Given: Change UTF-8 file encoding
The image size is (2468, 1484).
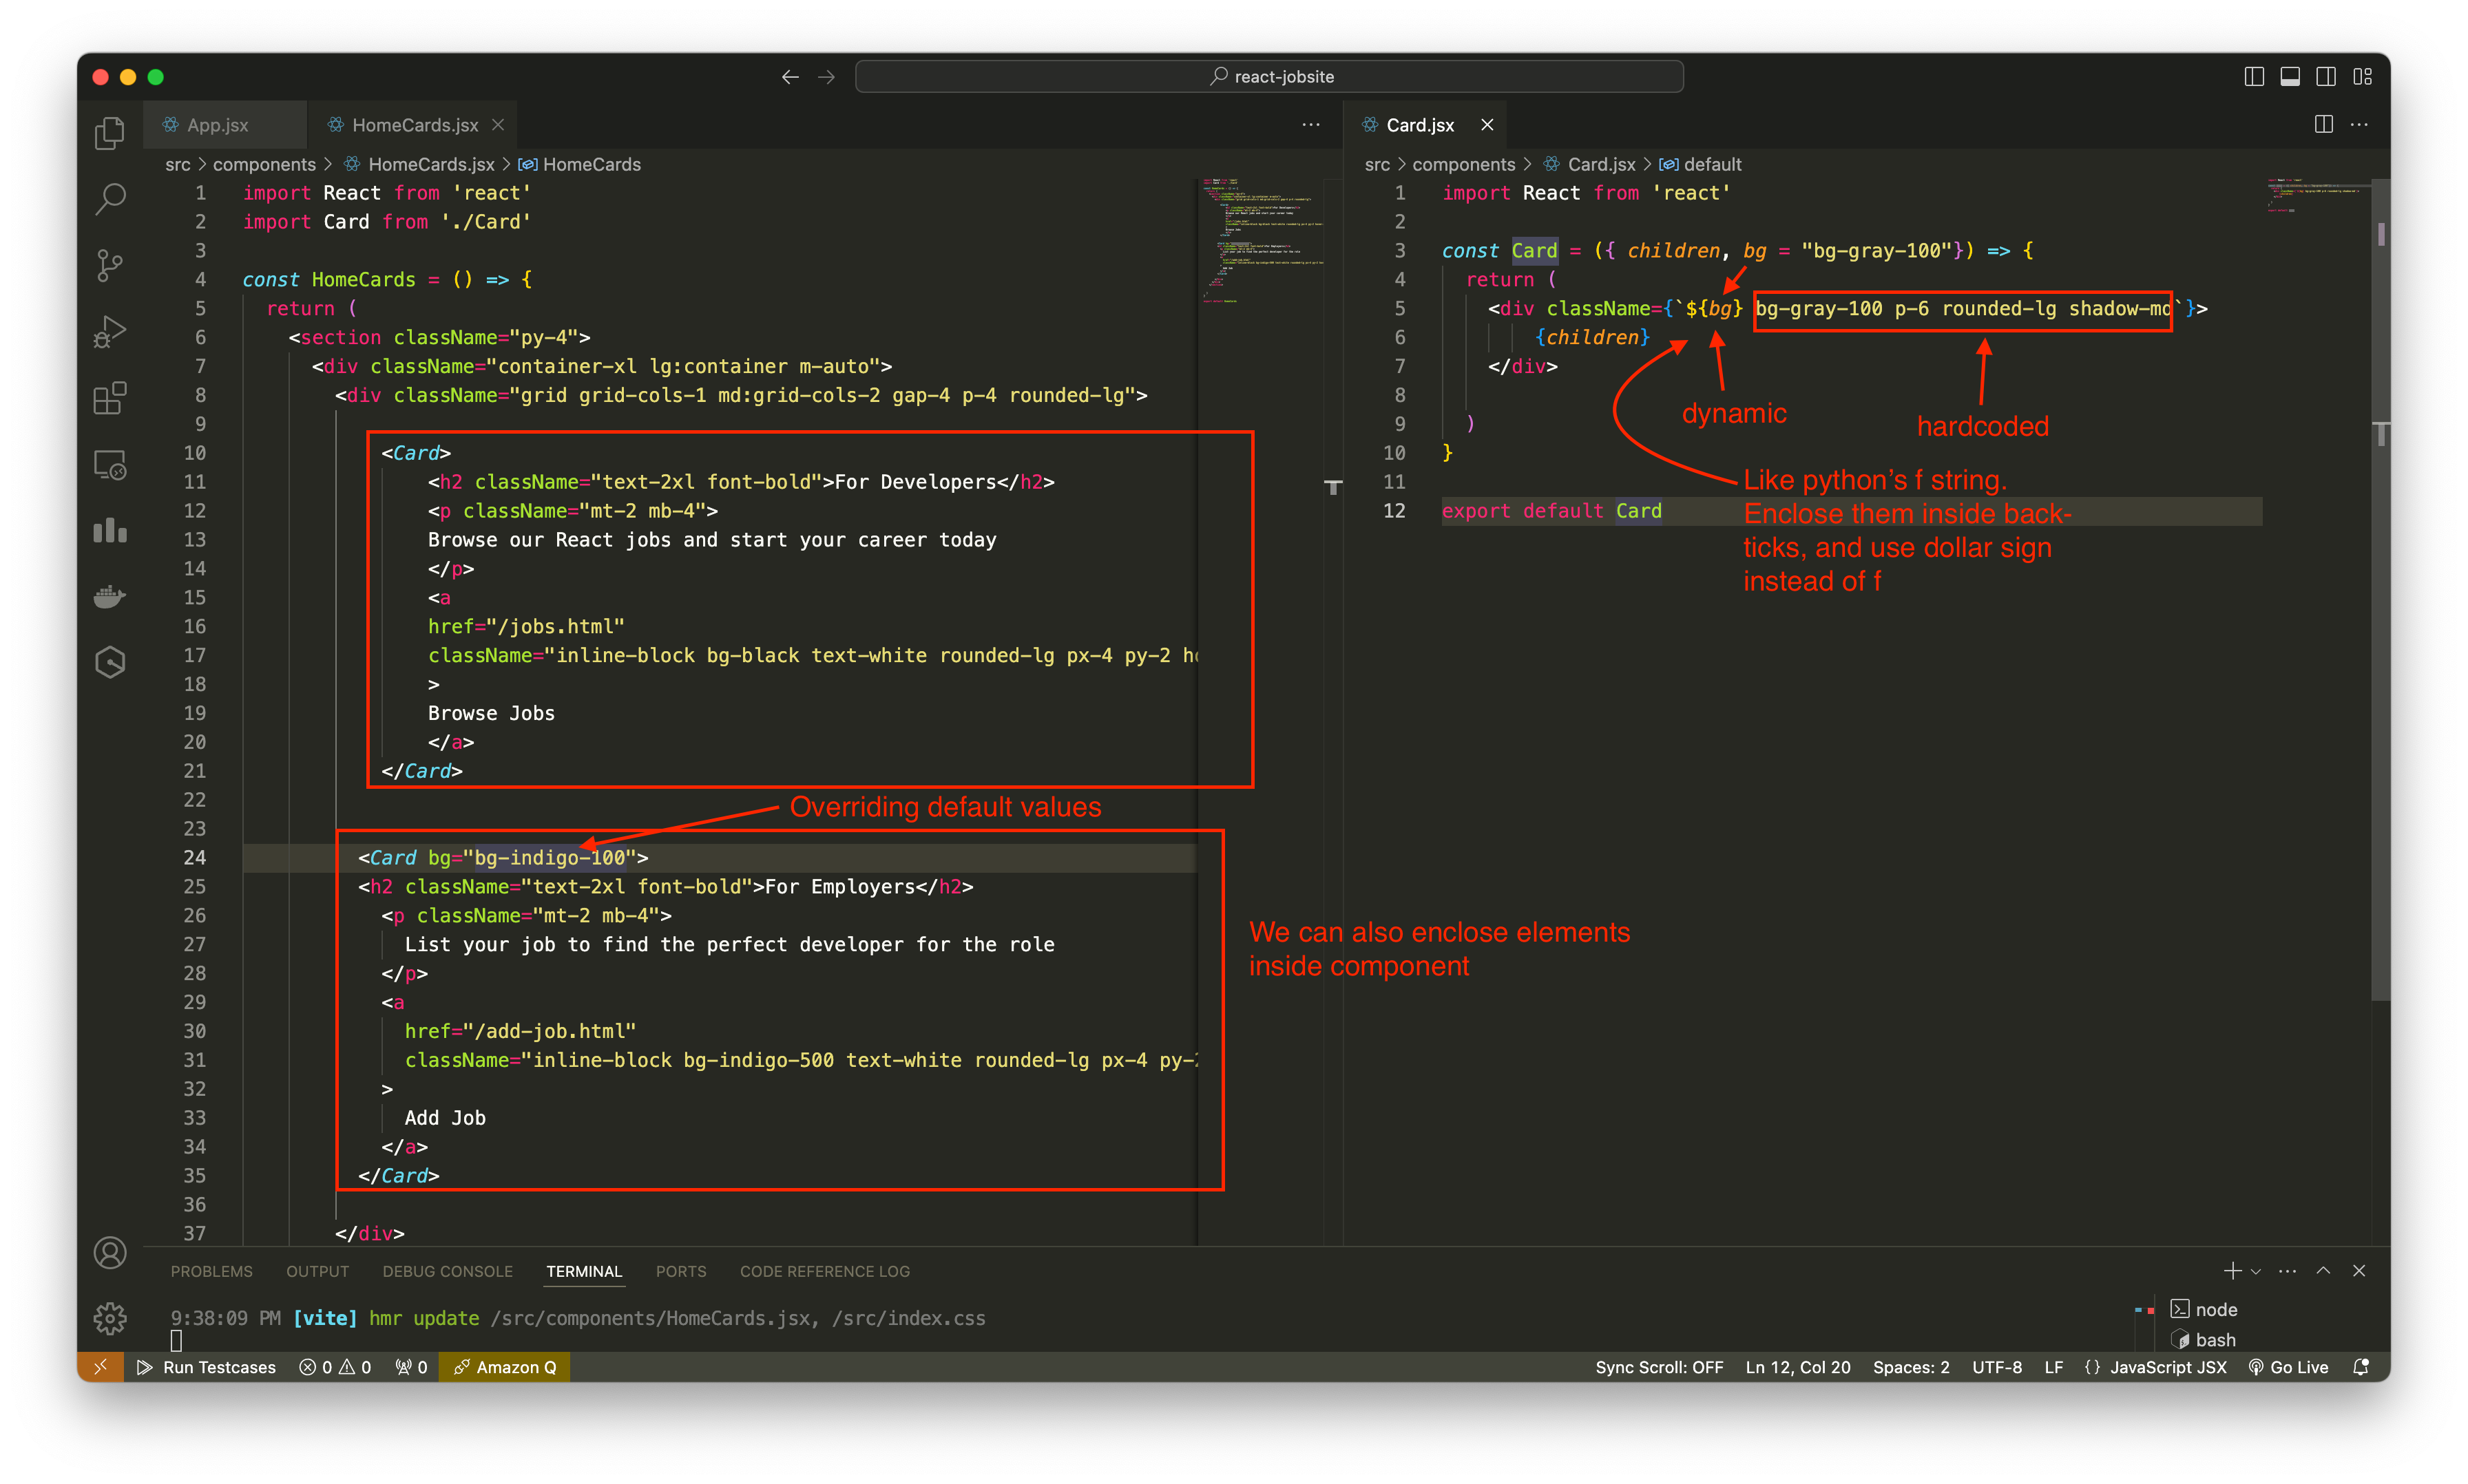Looking at the screenshot, I should (x=1997, y=1367).
